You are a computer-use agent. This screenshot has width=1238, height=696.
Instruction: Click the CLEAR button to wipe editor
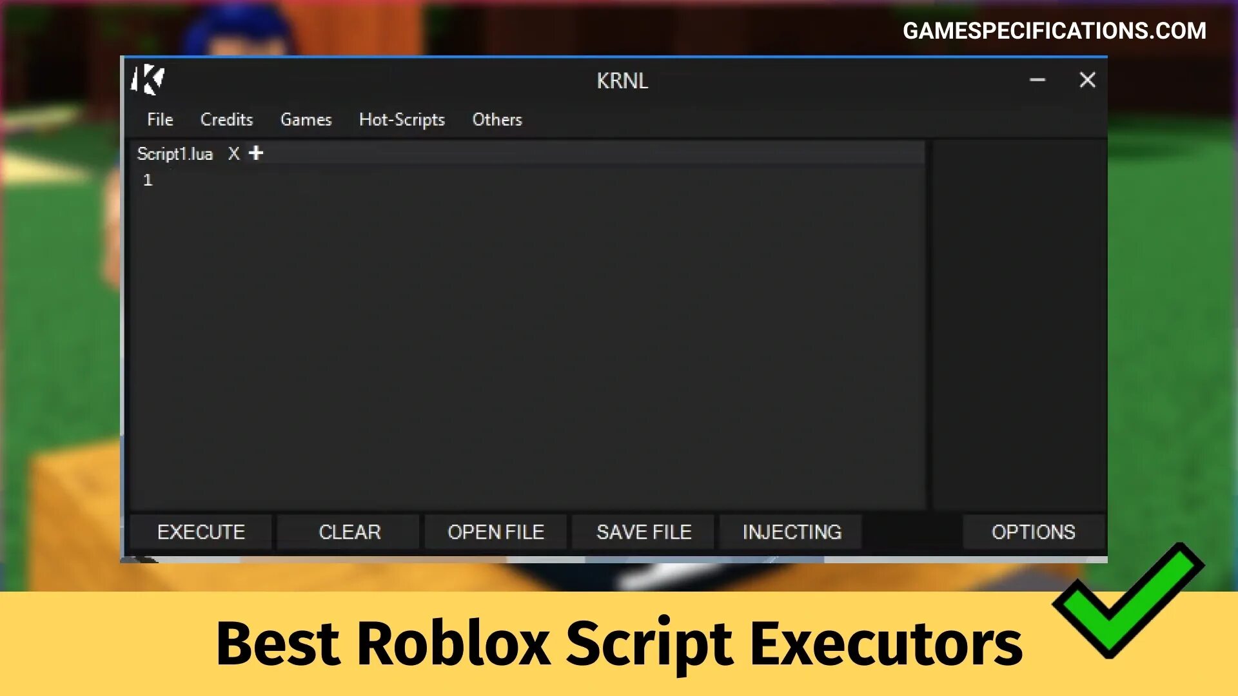[349, 531]
